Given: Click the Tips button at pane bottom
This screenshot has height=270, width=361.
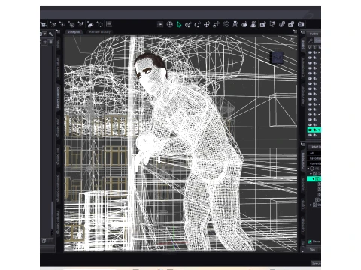Looking at the screenshot, I should 312,250.
